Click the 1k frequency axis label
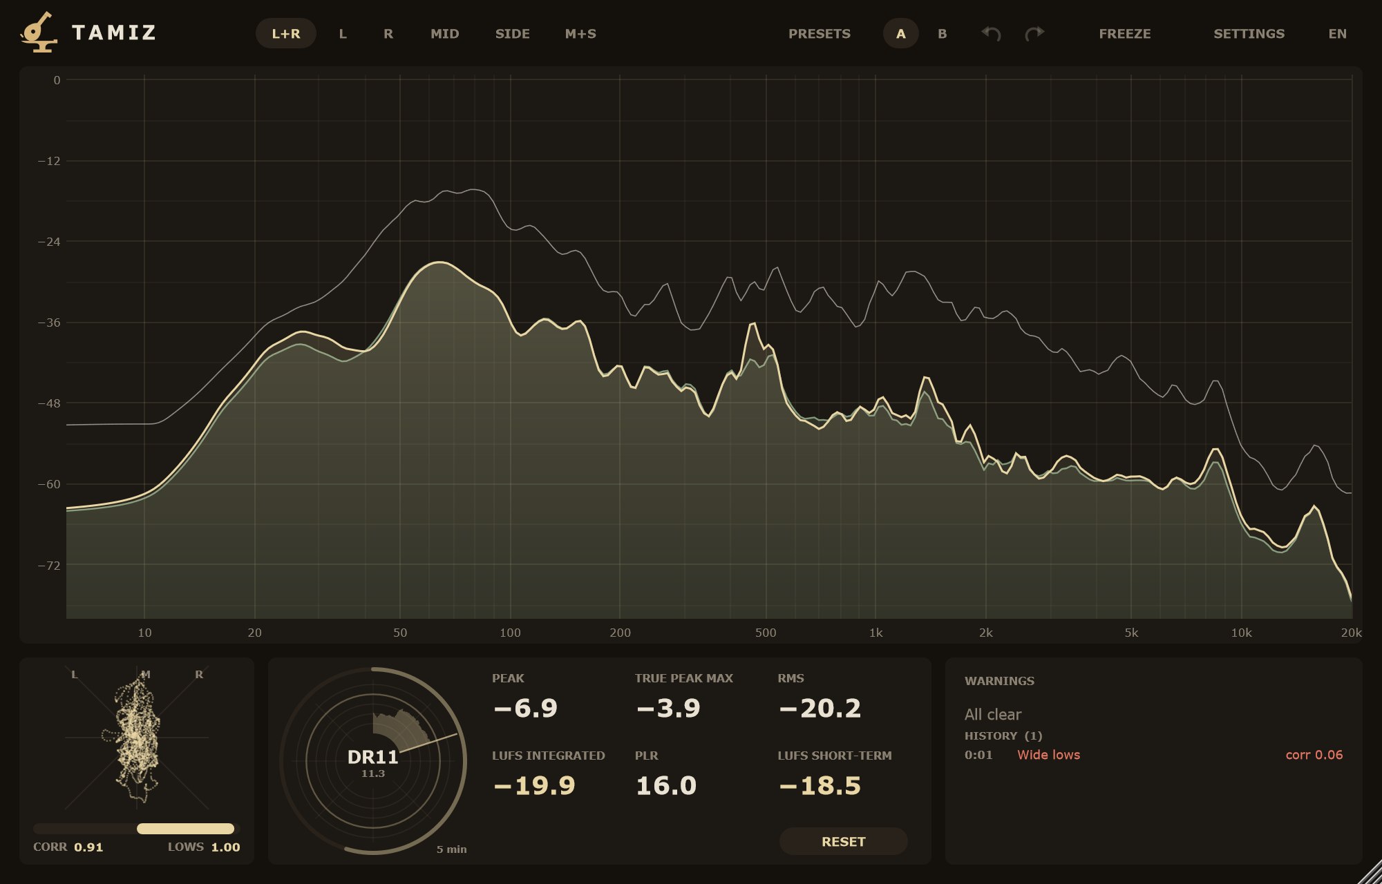This screenshot has height=884, width=1382. click(875, 633)
